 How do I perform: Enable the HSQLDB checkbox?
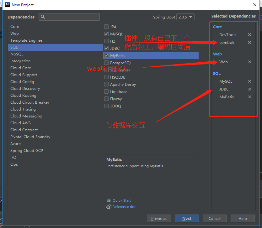[106, 77]
